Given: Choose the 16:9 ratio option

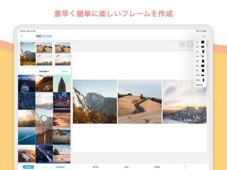Looking at the screenshot, I should (x=200, y=75).
